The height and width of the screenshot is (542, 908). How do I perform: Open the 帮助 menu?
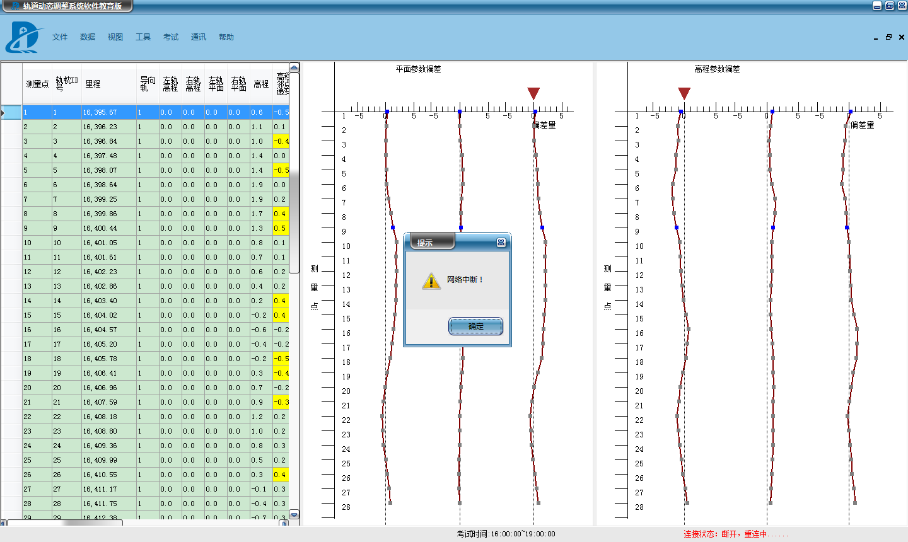point(226,37)
